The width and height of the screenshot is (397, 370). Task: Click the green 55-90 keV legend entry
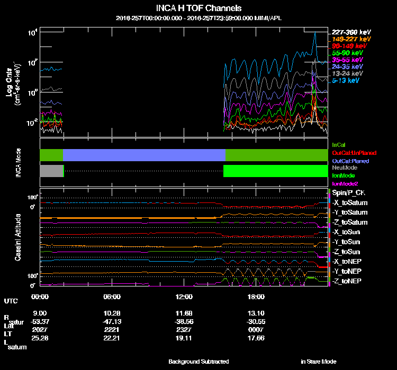(347, 53)
